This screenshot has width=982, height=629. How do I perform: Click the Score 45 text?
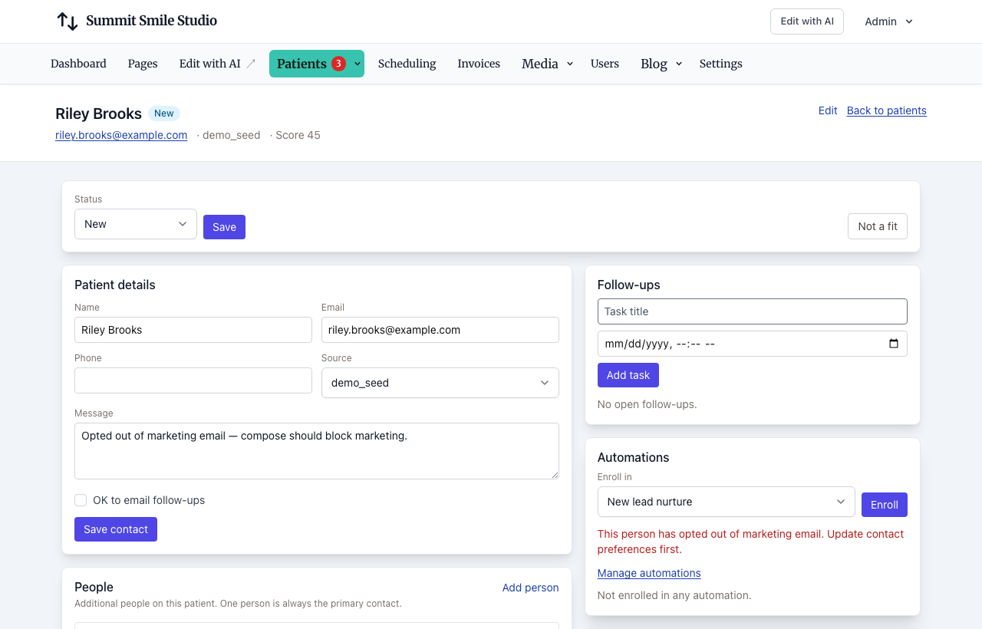(298, 135)
